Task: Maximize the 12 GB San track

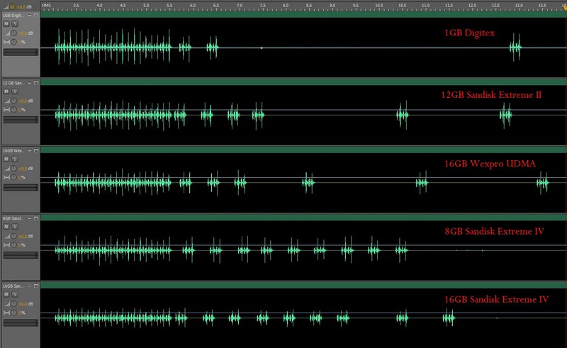Action: [36, 83]
